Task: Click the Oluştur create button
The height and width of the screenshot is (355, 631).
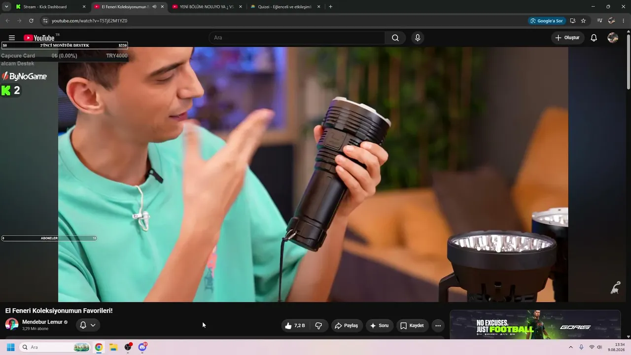Action: [x=567, y=38]
